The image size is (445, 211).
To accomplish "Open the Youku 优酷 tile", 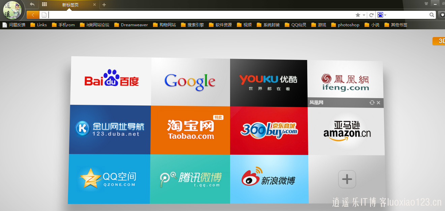I will [x=268, y=83].
